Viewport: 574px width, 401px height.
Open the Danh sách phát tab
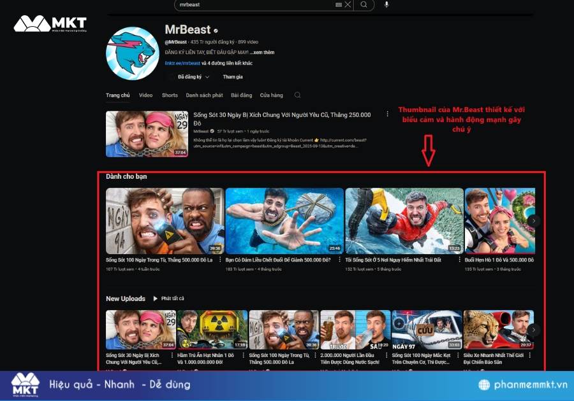[x=204, y=95]
